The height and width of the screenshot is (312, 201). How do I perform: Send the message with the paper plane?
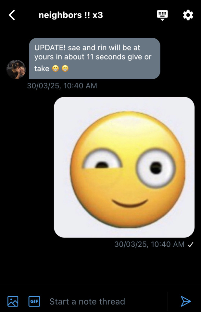[x=185, y=301]
